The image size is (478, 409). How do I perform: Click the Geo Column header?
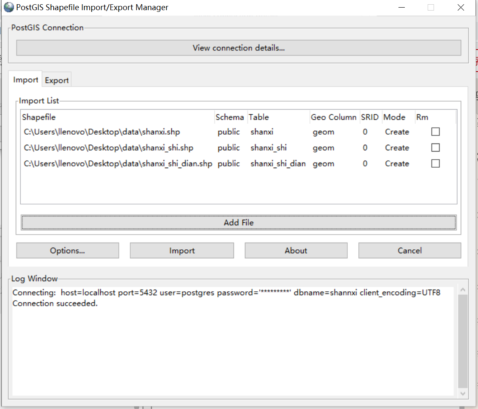pyautogui.click(x=335, y=117)
